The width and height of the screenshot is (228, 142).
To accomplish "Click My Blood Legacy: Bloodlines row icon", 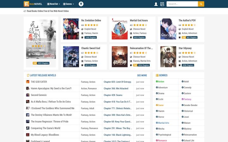I will (28, 135).
